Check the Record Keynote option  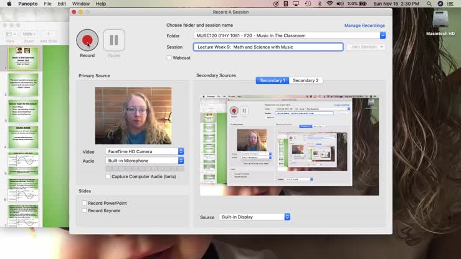point(84,210)
